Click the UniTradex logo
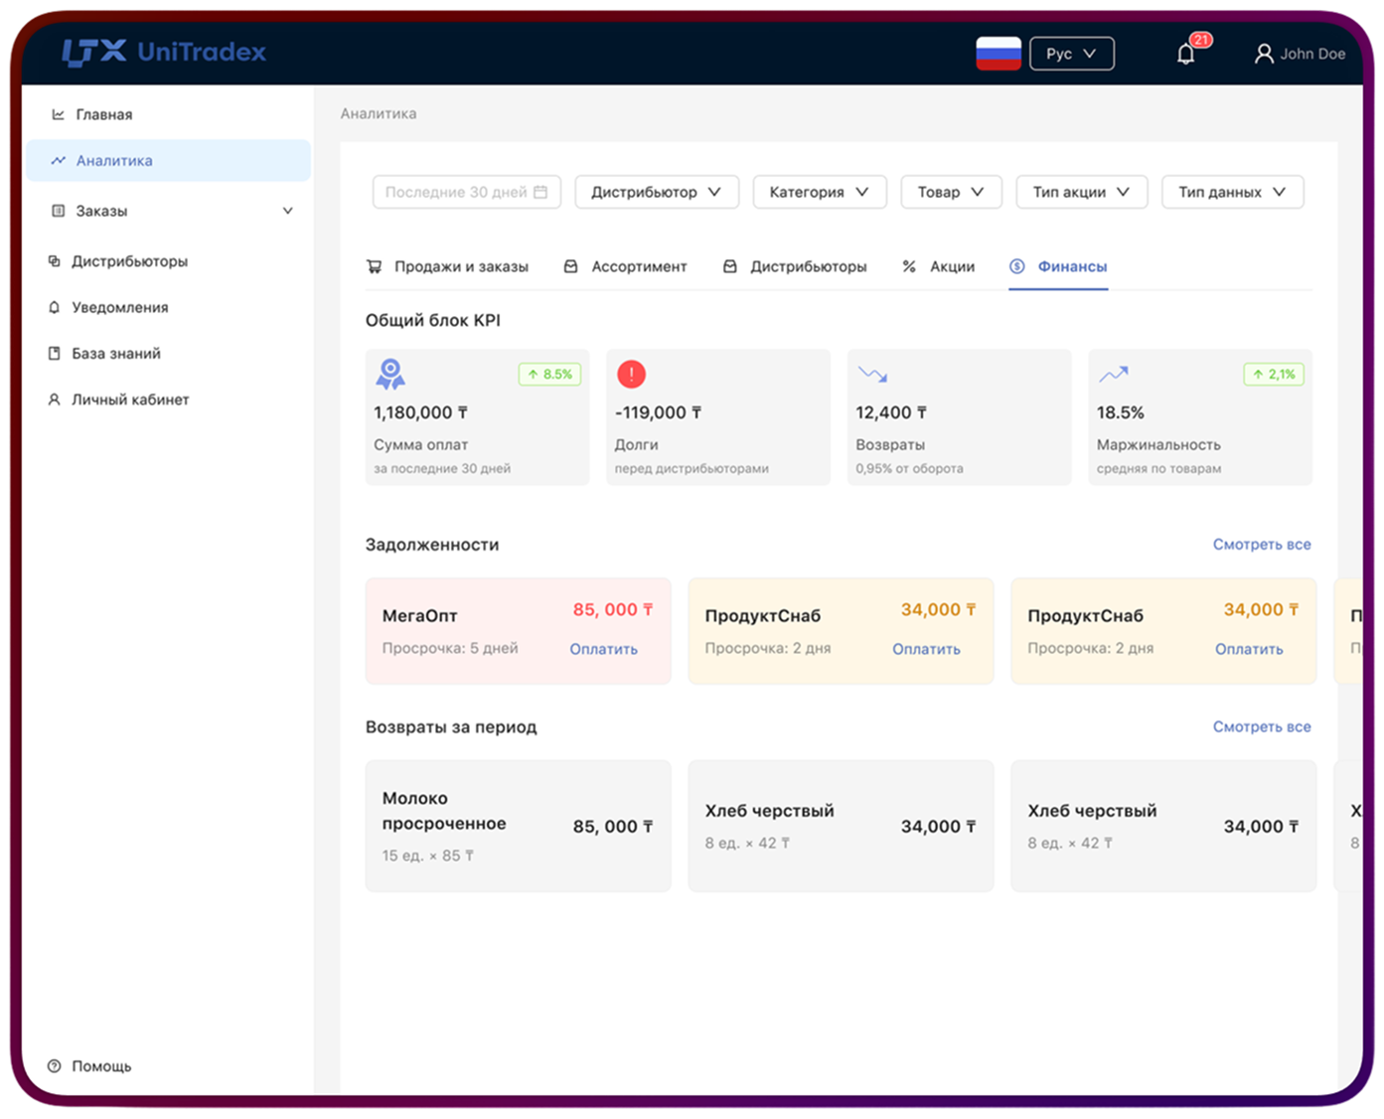 pyautogui.click(x=164, y=52)
